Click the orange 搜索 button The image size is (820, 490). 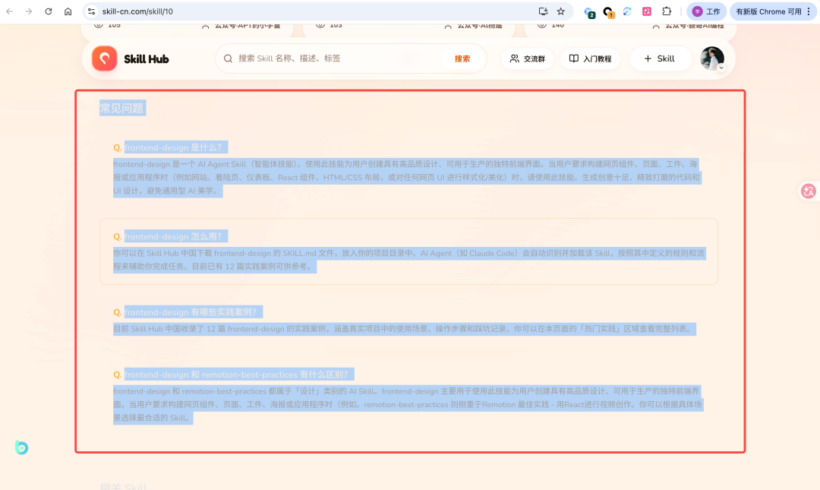coord(462,58)
